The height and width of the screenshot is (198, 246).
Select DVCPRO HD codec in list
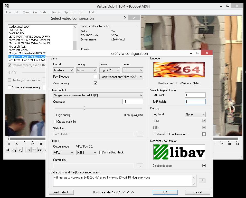point(16,33)
